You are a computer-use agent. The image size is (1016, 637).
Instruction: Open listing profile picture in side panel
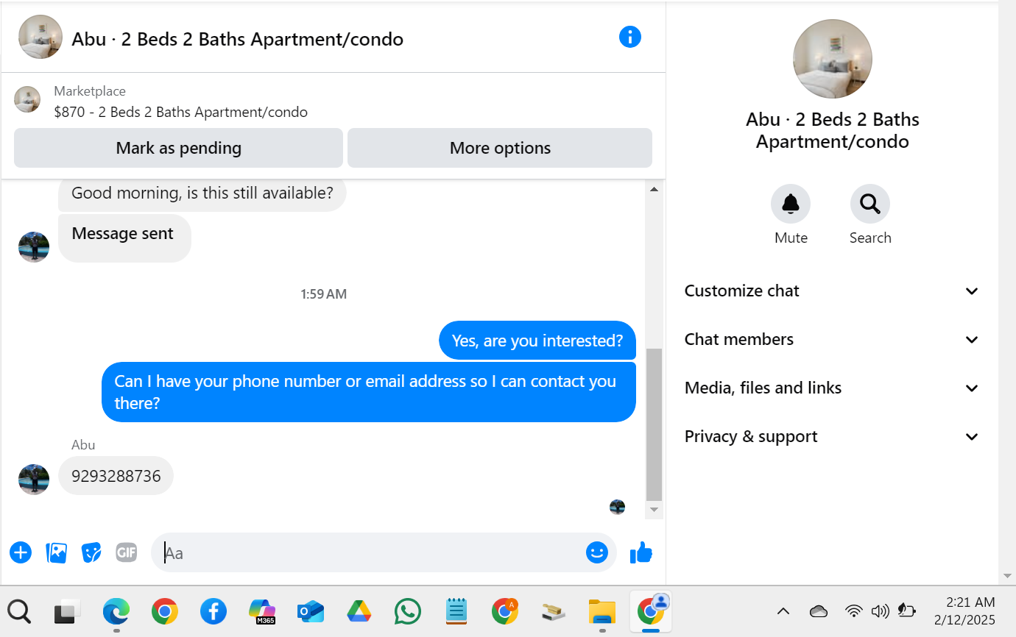click(x=832, y=59)
